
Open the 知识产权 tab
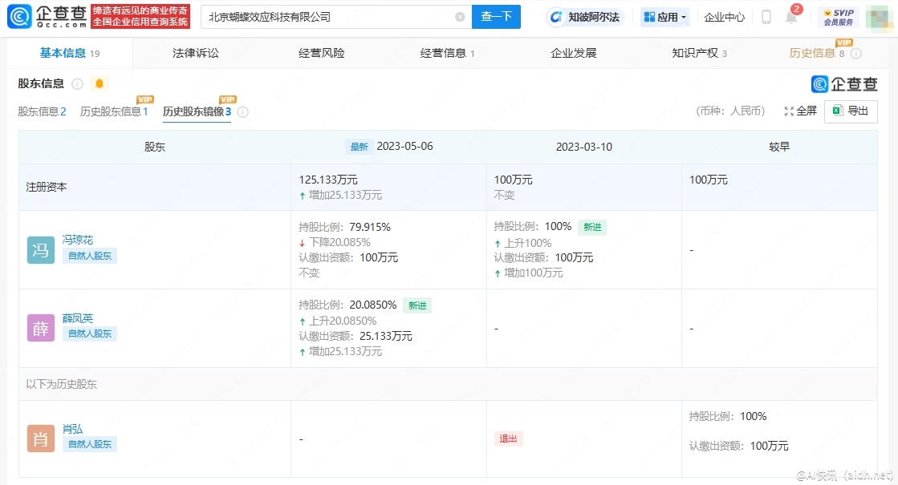[694, 53]
